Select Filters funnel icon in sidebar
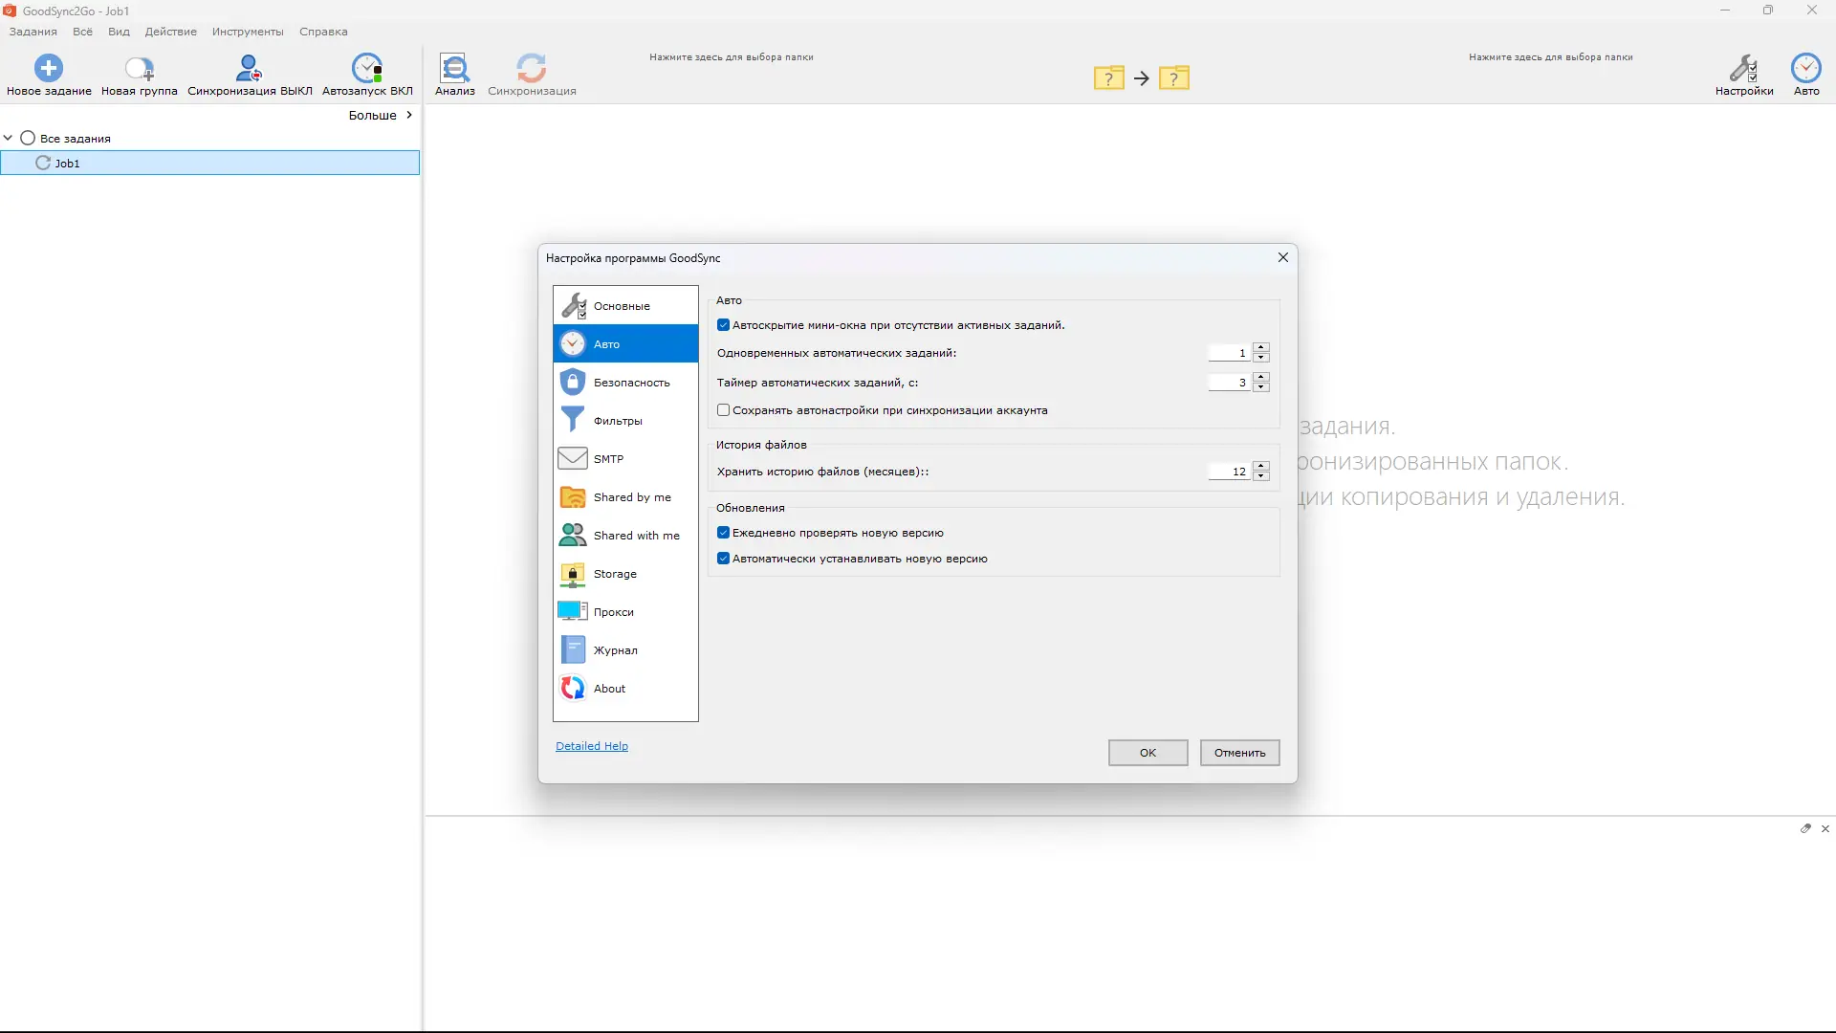 point(573,420)
